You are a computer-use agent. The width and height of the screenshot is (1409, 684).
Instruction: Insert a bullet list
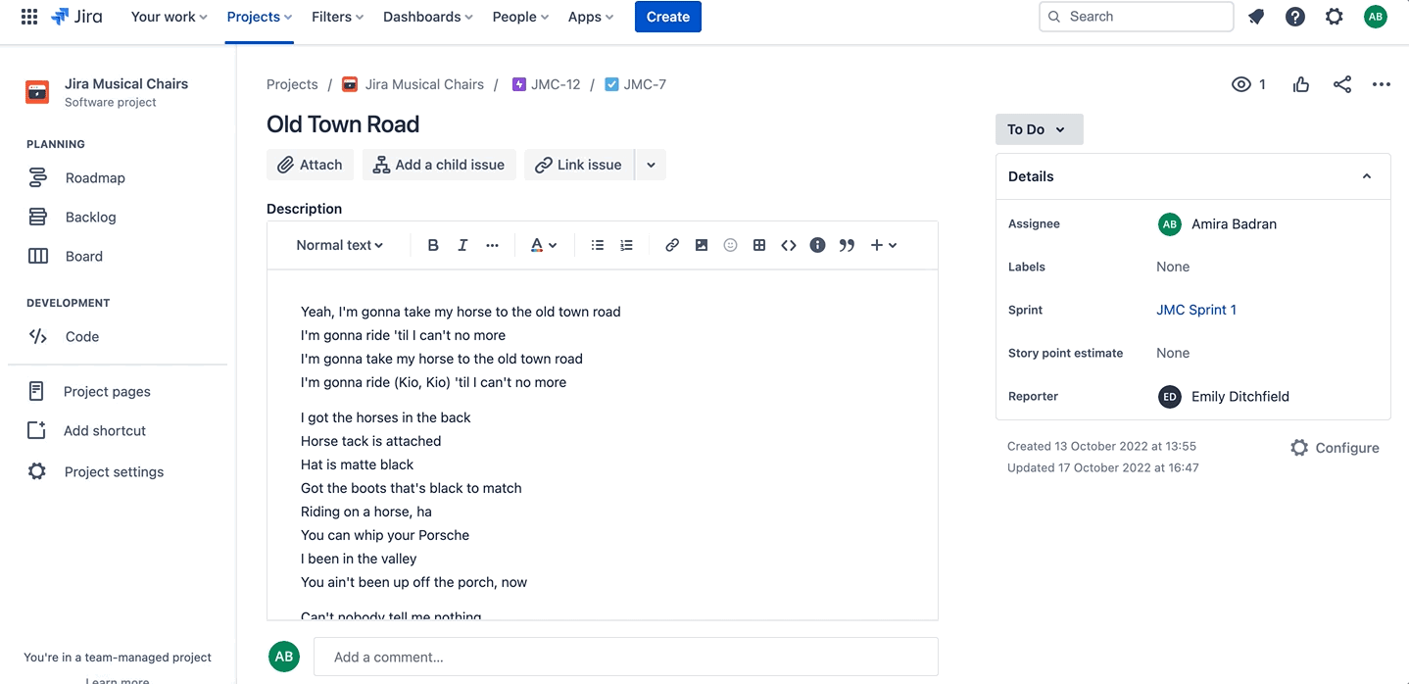(598, 245)
